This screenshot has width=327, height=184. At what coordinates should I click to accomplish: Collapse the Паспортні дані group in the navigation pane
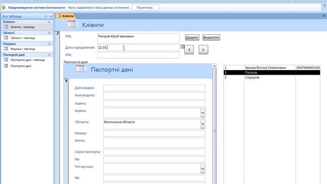click(x=49, y=55)
